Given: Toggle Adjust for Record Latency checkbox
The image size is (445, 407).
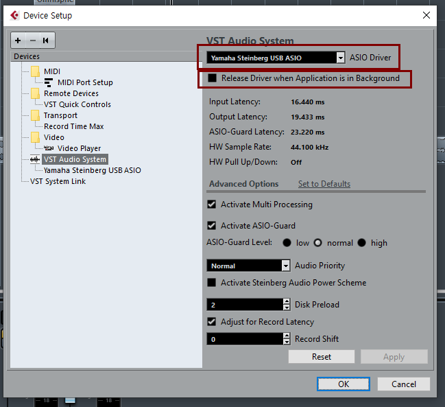Looking at the screenshot, I should 212,321.
